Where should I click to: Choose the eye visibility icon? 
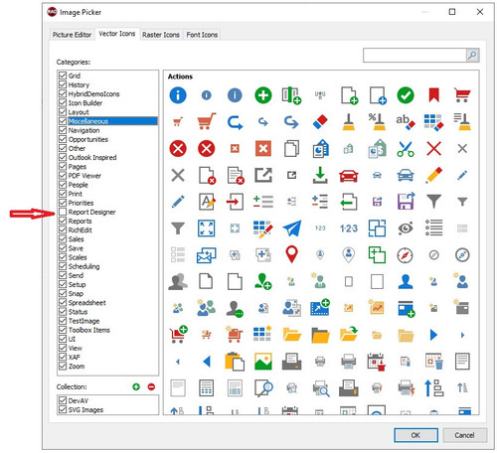pyautogui.click(x=406, y=228)
